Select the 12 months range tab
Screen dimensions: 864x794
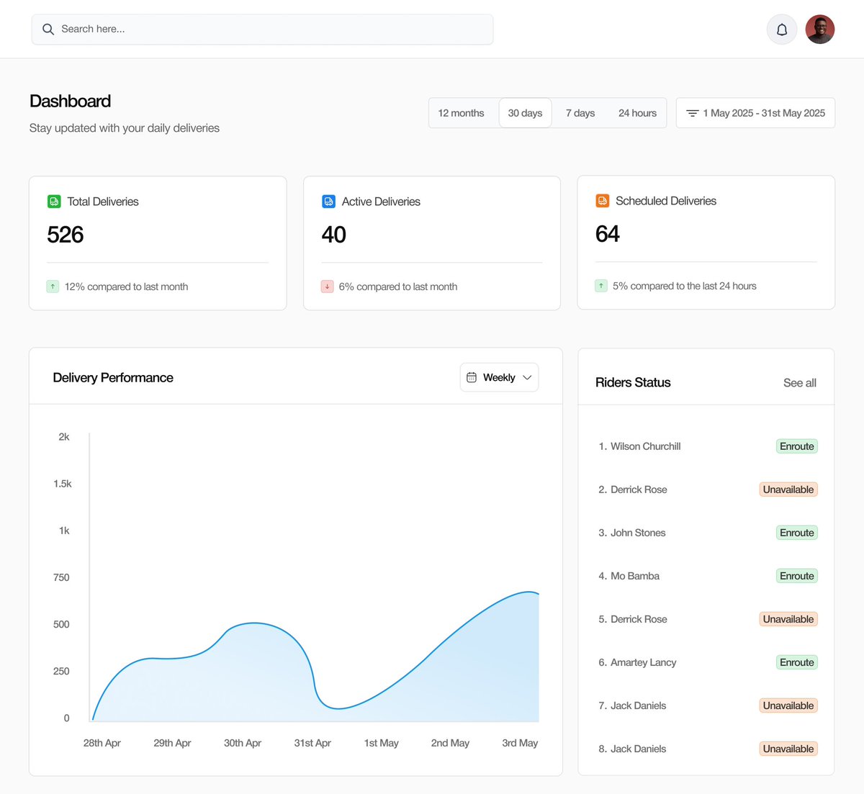(461, 113)
